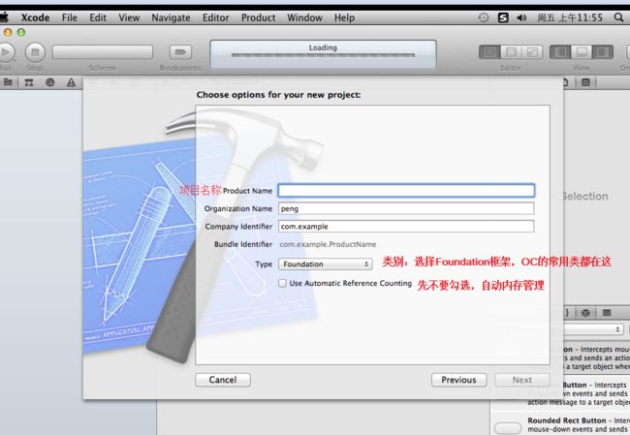The width and height of the screenshot is (630, 435).
Task: Toggle the Debug area view button
Action: click(582, 52)
